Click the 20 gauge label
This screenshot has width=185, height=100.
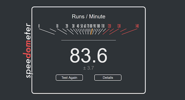(67, 26)
